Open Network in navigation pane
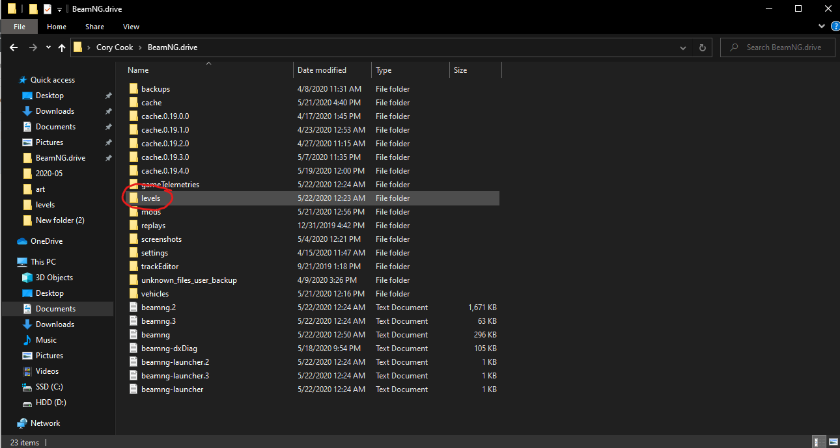Screen dimensions: 840x448 pyautogui.click(x=45, y=423)
